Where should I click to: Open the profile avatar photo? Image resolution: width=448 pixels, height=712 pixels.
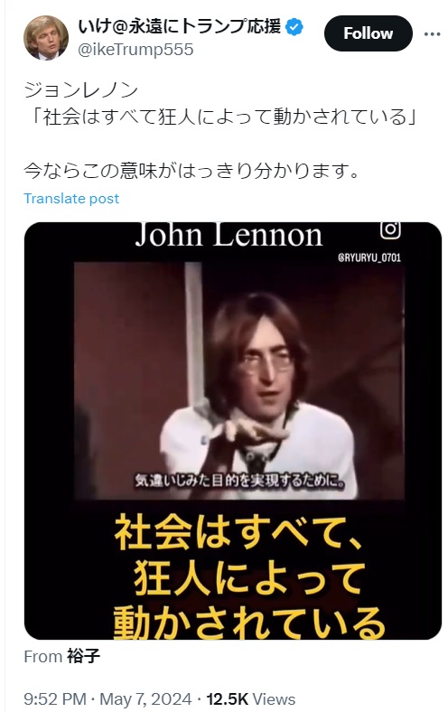click(x=46, y=38)
